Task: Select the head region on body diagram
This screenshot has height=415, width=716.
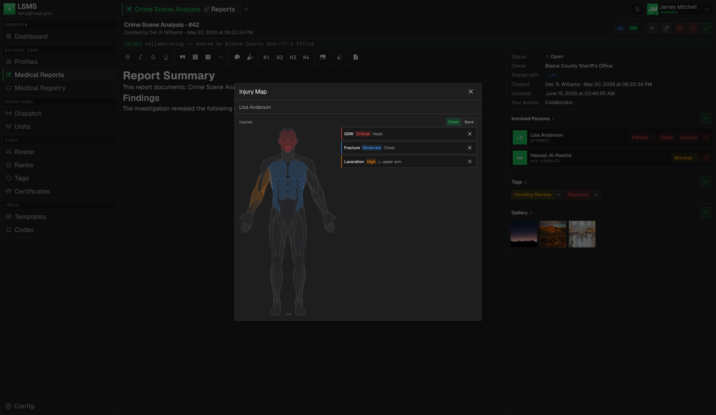Action: (288, 140)
